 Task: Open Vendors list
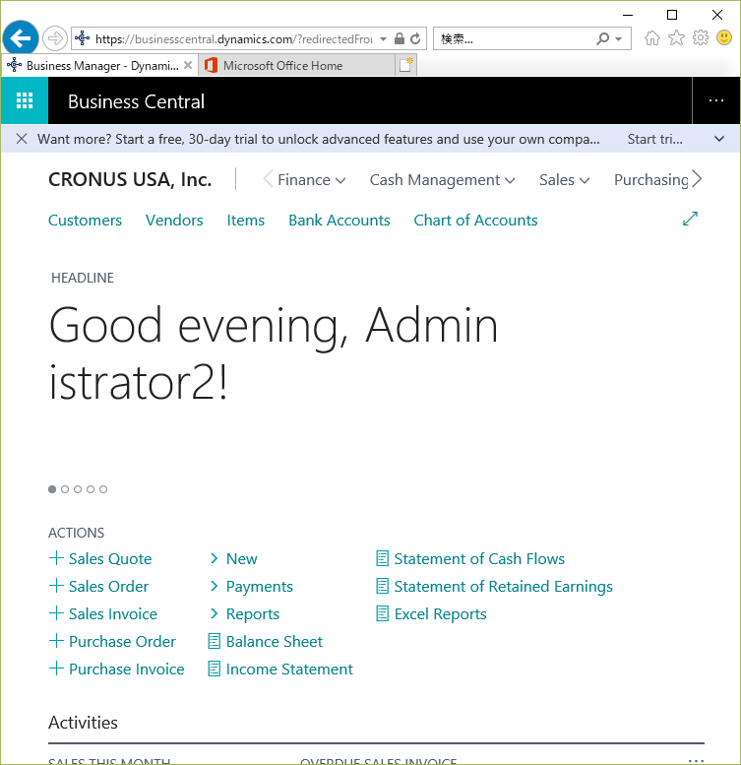174,220
